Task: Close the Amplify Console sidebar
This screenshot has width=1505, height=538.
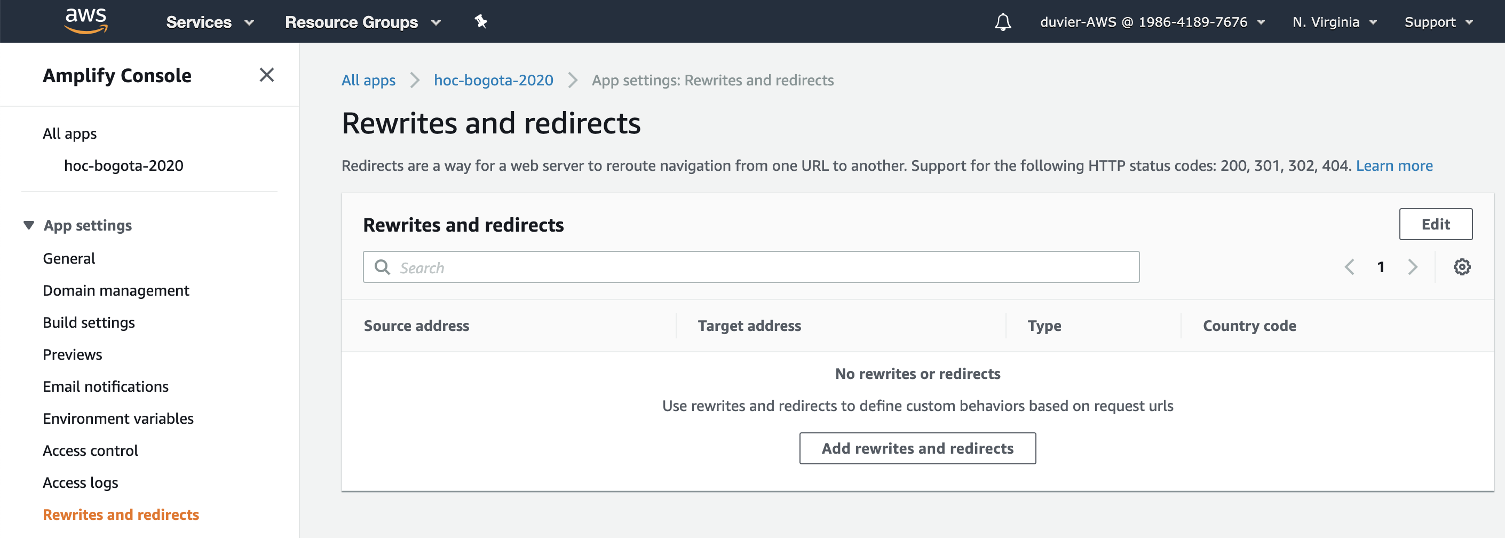Action: point(266,75)
